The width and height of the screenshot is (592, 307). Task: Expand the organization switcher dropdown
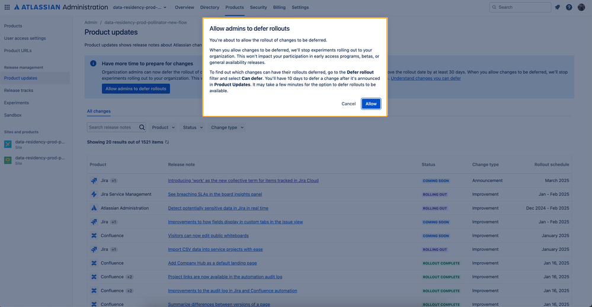(x=140, y=7)
